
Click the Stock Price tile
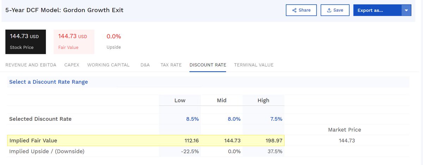coord(25,42)
